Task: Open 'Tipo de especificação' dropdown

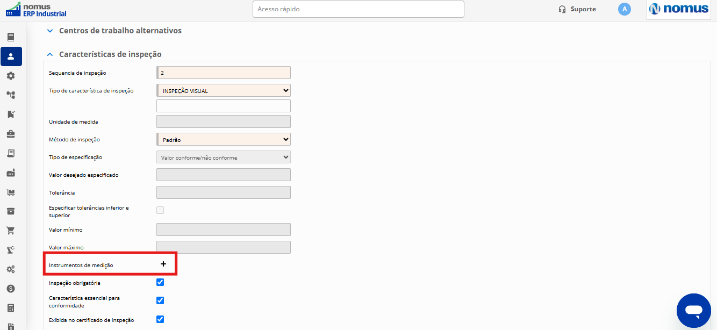Action: (224, 157)
